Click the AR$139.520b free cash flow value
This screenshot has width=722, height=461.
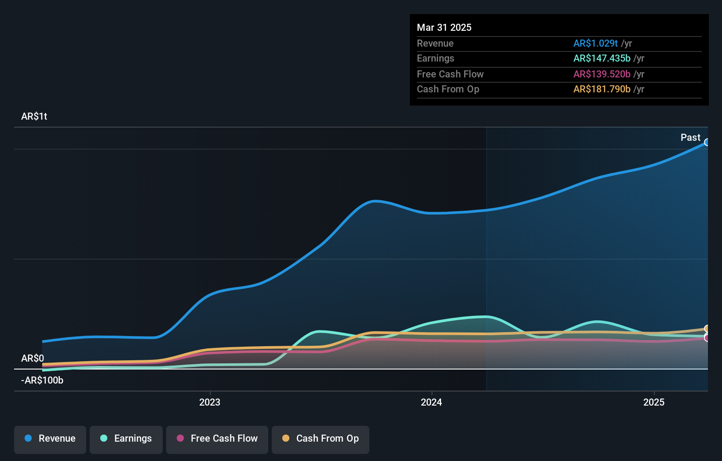click(602, 74)
